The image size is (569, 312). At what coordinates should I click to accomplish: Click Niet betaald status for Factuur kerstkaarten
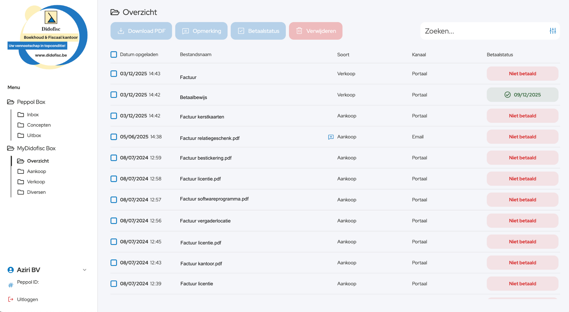[x=522, y=116]
